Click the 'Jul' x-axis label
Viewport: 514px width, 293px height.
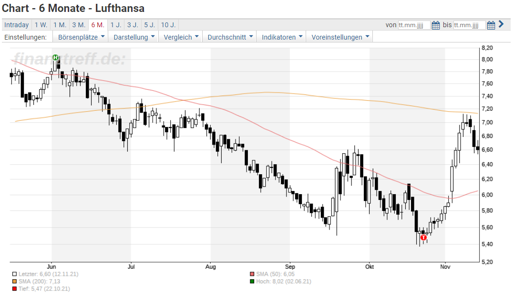pos(131,266)
